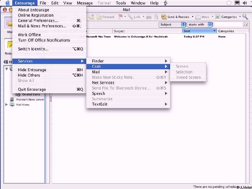The image size is (252, 189).
Task: Open the 'starts with' filter popup
Action: [x=199, y=25]
